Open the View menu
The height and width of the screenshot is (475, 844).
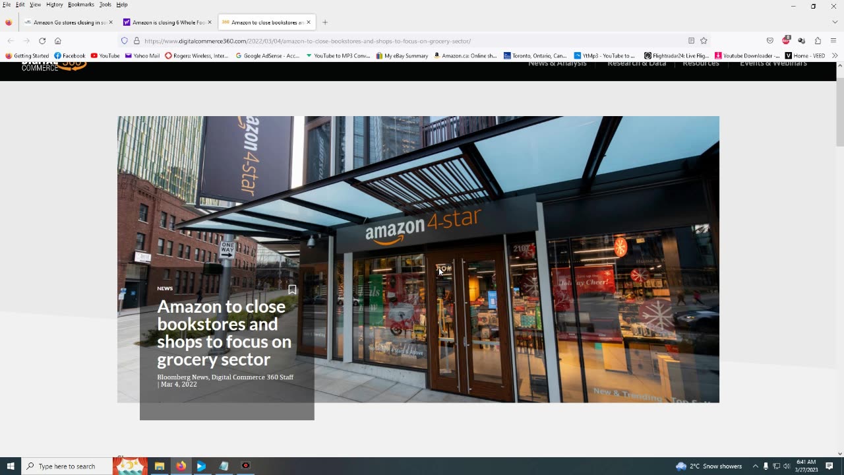[x=35, y=5]
